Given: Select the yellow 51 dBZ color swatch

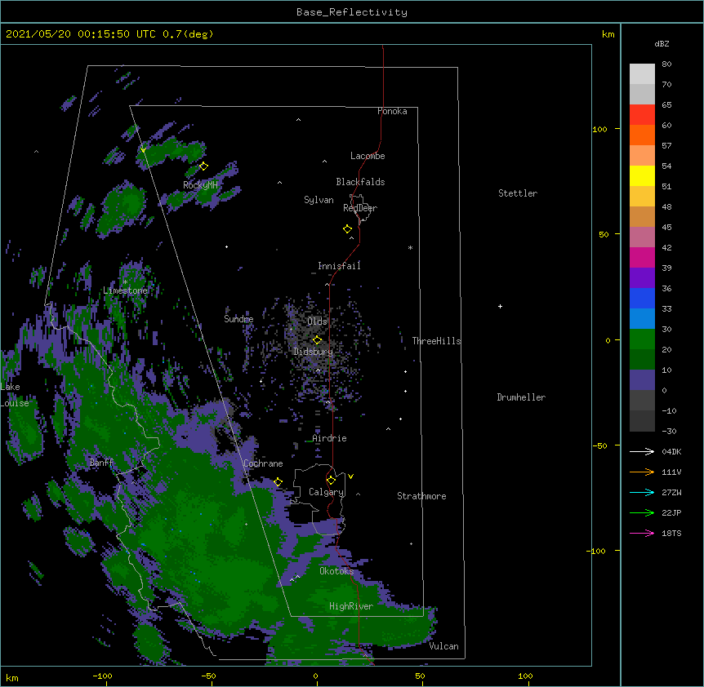Looking at the screenshot, I should point(642,175).
